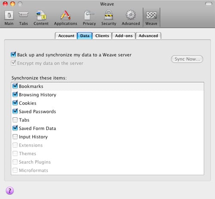Screen dimensions: 215x199
Task: Click the Microformats checkbox
Action: [15, 170]
